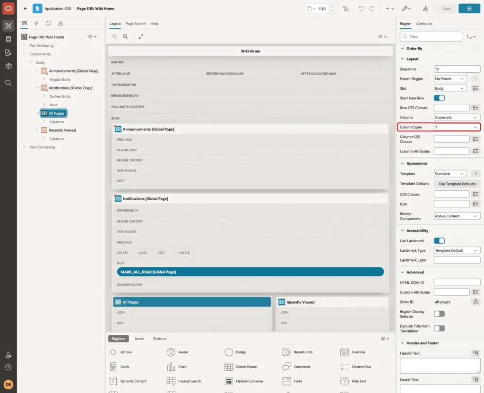Open the Processing tab icon
484x393 pixels.
tap(48, 24)
